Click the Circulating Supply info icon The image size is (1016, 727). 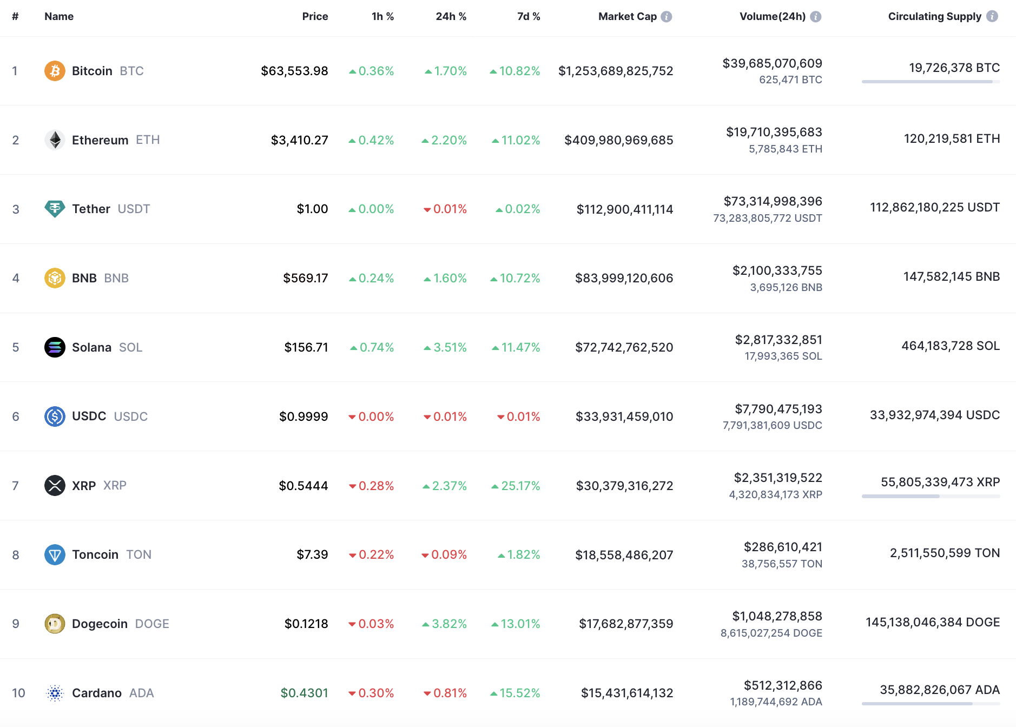(992, 16)
